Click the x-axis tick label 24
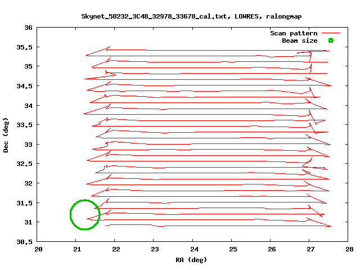The image size is (360, 270). pos(194,249)
